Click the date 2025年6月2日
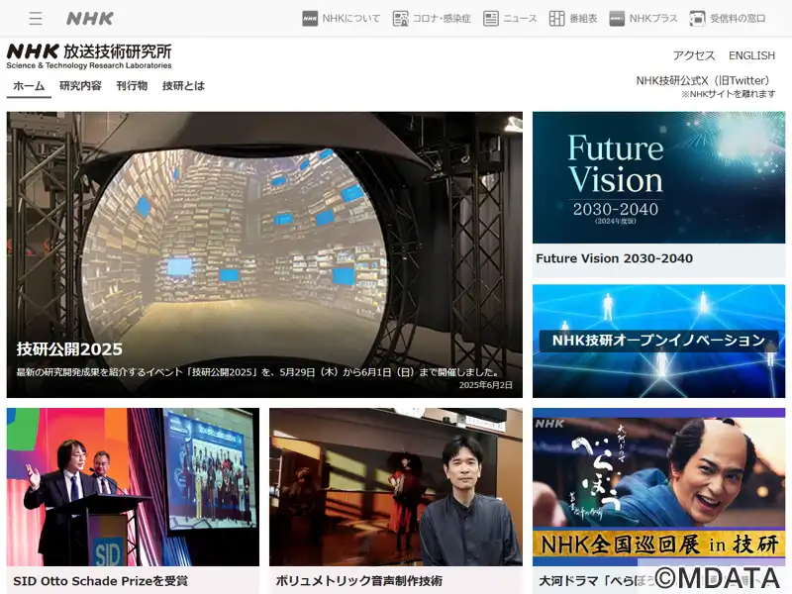 coord(486,385)
